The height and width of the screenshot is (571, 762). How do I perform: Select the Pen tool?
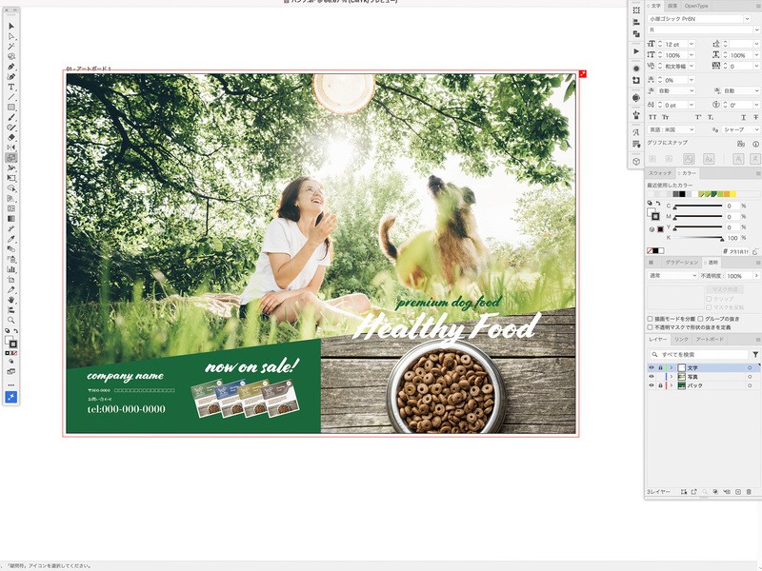coord(11,67)
